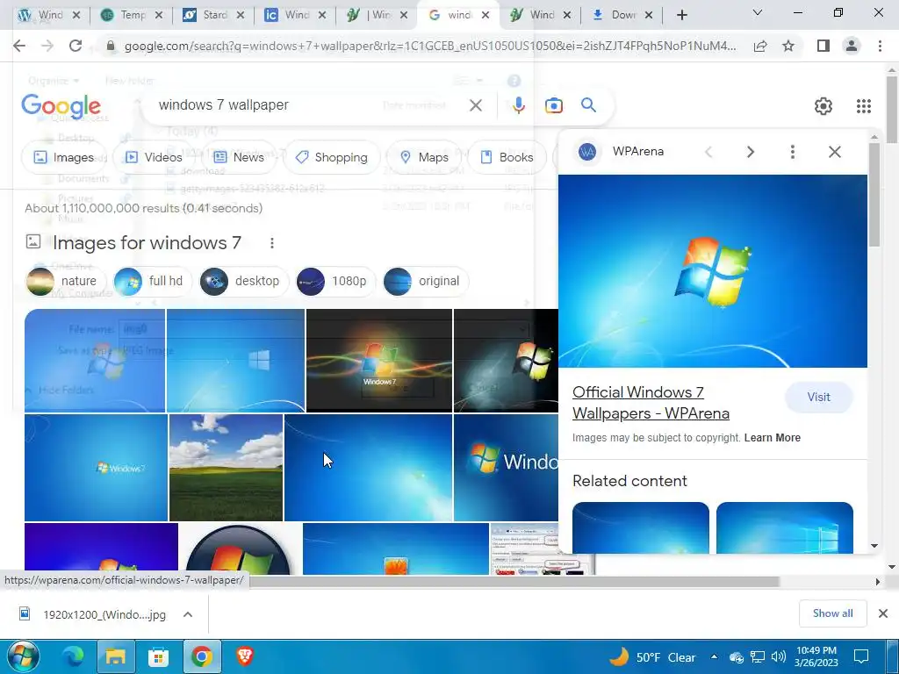
Task: Open the Chrome profile avatar icon
Action: click(x=852, y=46)
